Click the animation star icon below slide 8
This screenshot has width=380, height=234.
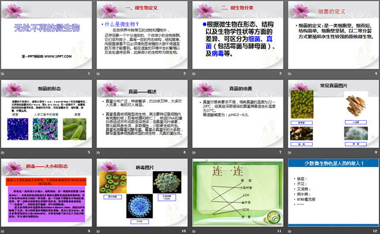coord(290,152)
